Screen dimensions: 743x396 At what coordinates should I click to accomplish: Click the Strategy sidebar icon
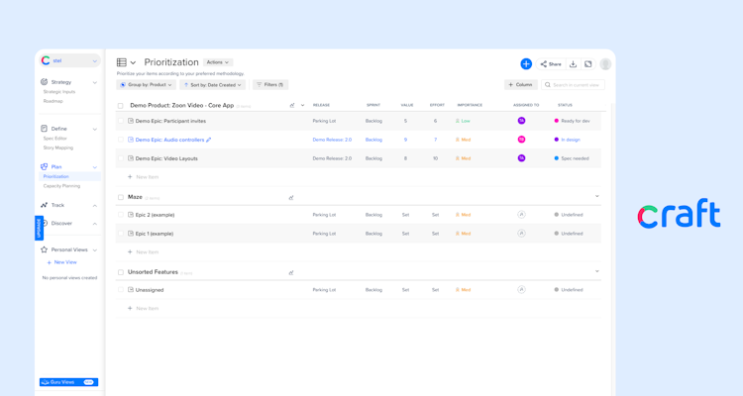(44, 82)
